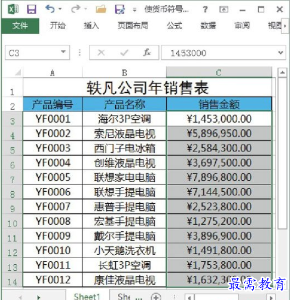Click the horizontal scrollbar left arrow

tap(189, 297)
